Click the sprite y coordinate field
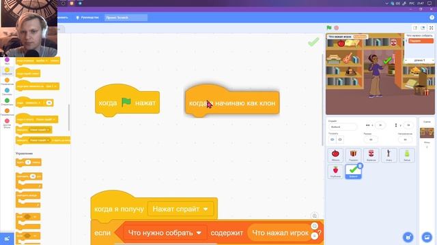 pyautogui.click(x=408, y=125)
